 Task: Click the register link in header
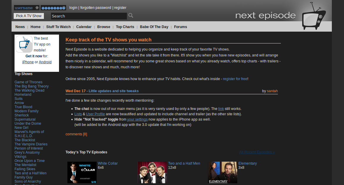[120, 8]
